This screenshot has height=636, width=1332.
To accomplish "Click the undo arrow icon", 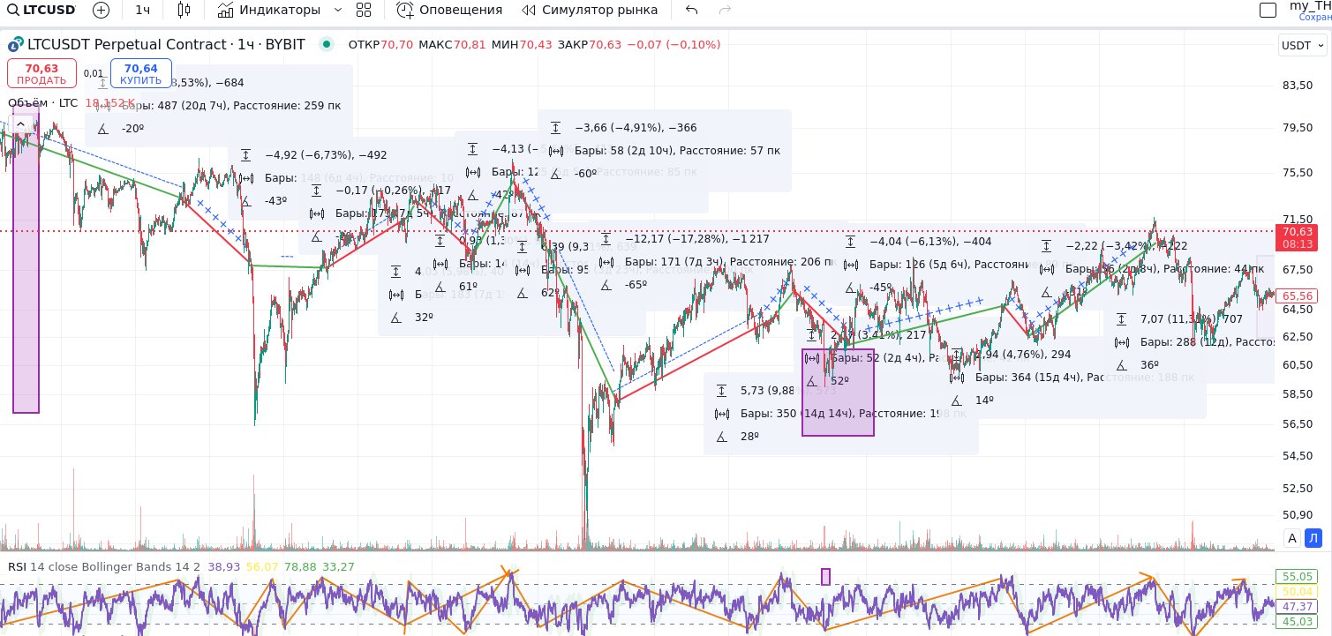I will tap(691, 10).
